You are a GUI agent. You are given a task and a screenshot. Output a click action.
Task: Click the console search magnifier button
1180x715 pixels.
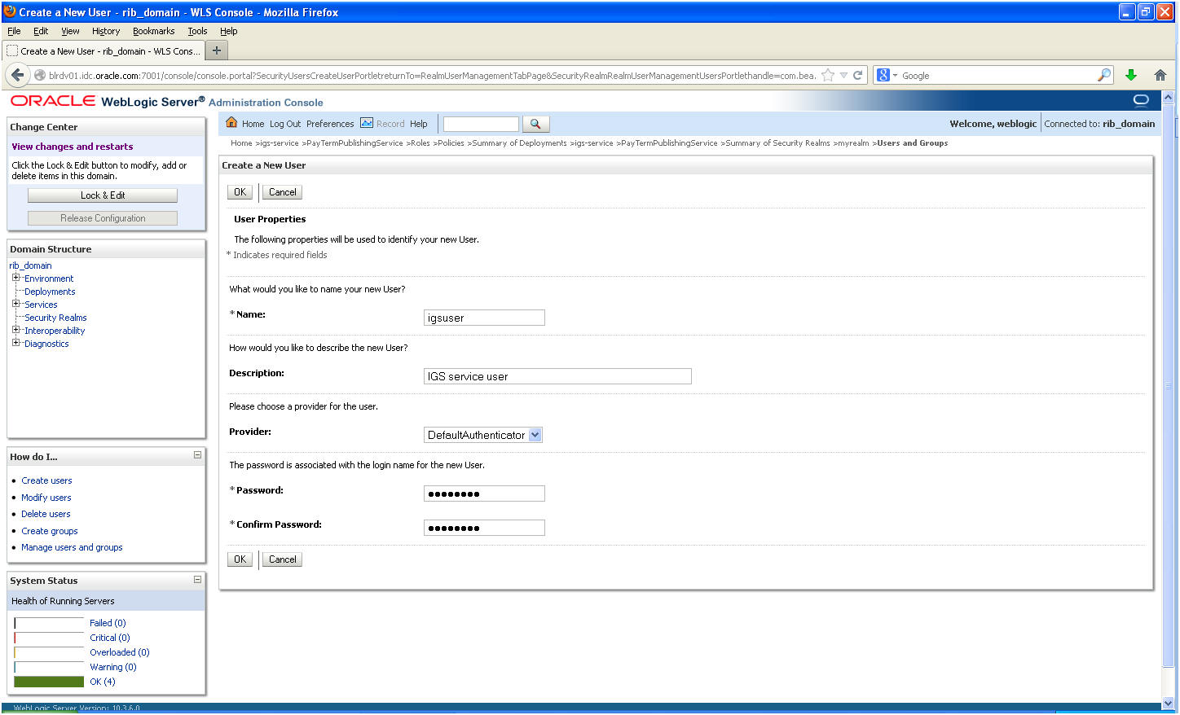pyautogui.click(x=535, y=124)
